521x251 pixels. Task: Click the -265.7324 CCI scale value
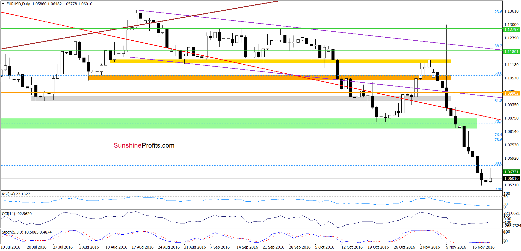pyautogui.click(x=512, y=226)
